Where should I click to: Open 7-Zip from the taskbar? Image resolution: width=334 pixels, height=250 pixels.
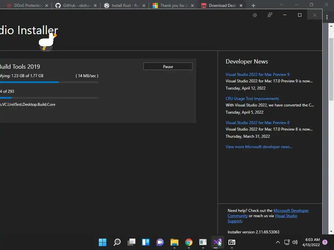coord(232,242)
